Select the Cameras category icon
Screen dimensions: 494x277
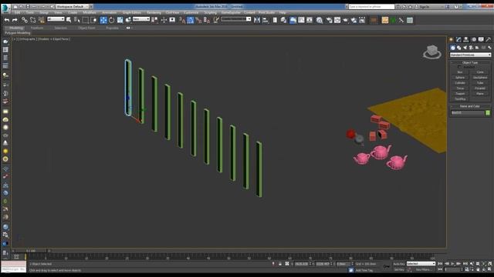471,48
